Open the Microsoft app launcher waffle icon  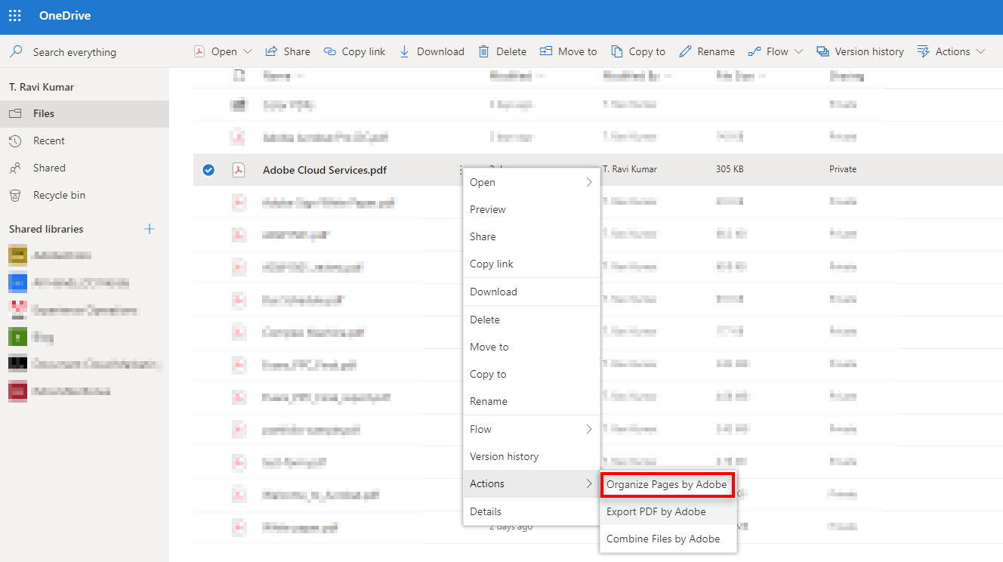(x=14, y=15)
